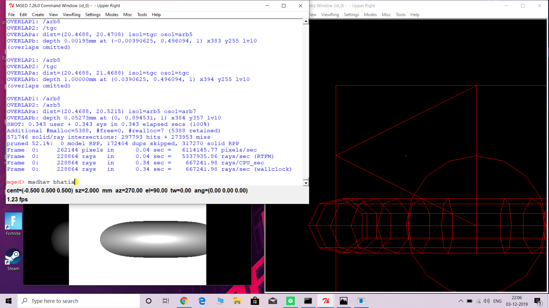This screenshot has width=549, height=308.
Task: Click the 571746 solid/ray intersections line
Action: pos(109,137)
